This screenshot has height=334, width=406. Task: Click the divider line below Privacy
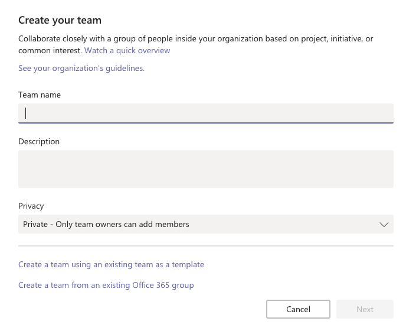point(205,245)
